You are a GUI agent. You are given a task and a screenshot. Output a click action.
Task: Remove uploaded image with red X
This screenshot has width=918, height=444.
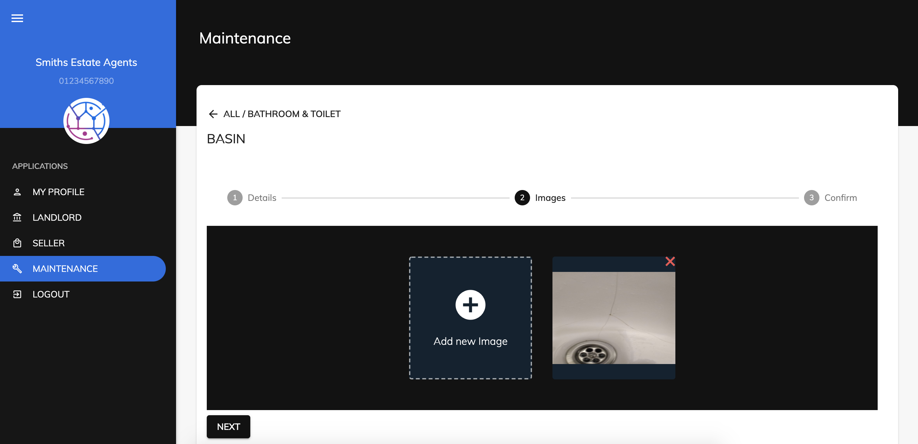670,261
